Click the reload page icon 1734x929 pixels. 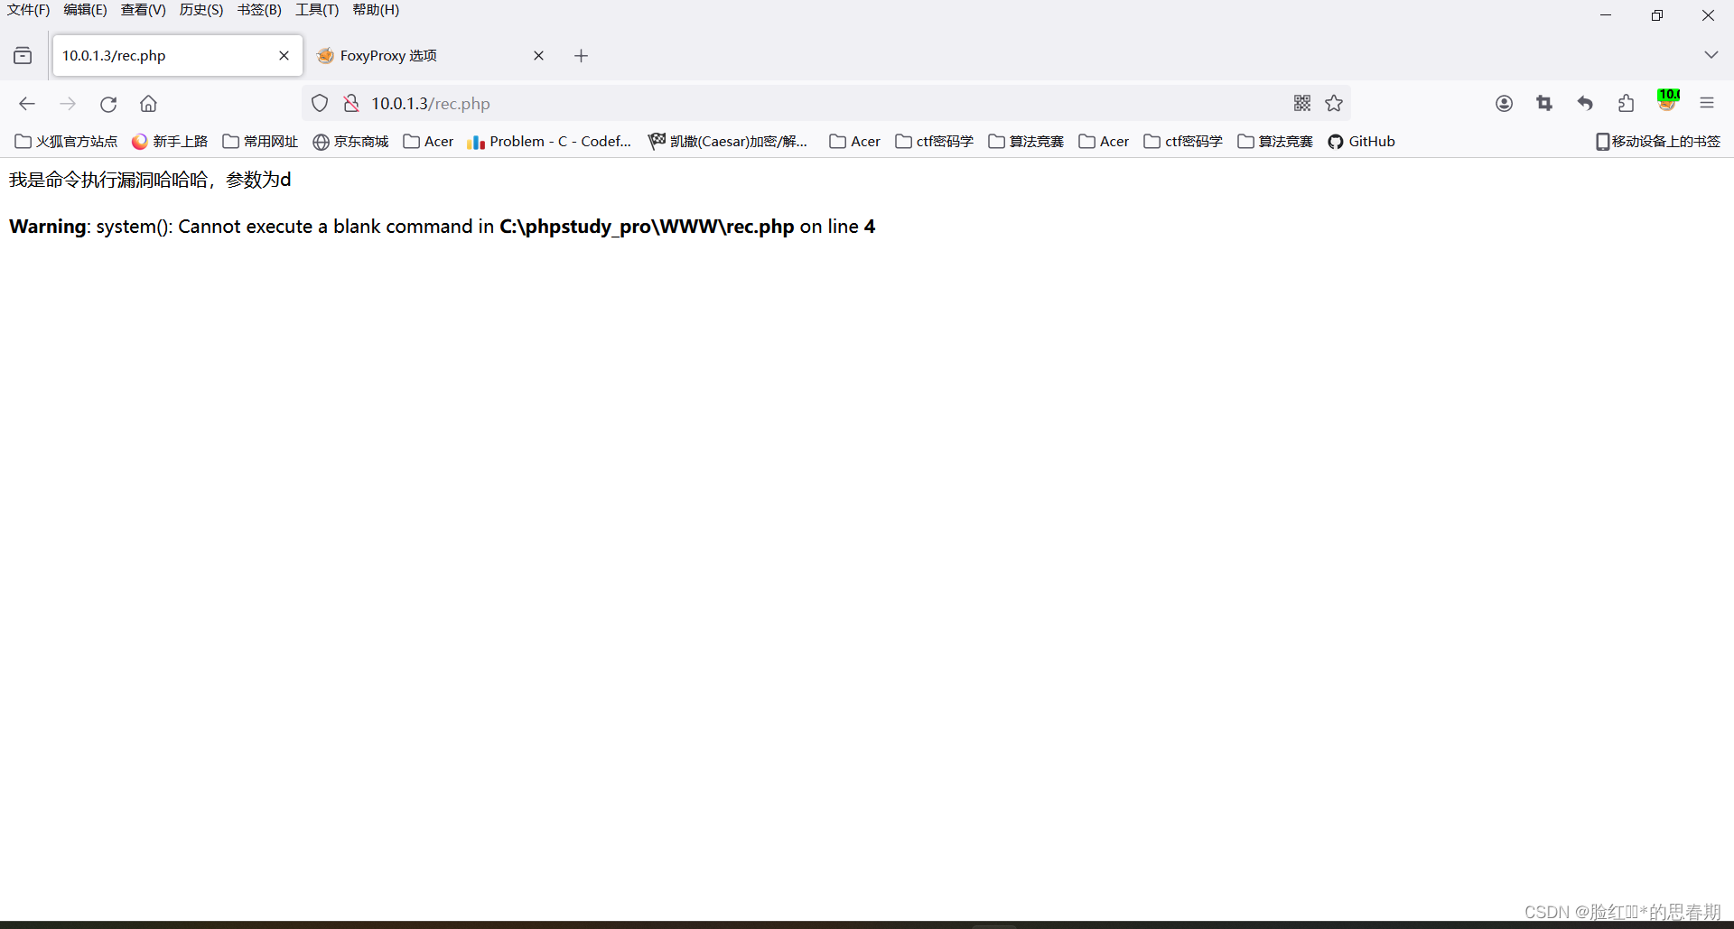click(x=108, y=104)
